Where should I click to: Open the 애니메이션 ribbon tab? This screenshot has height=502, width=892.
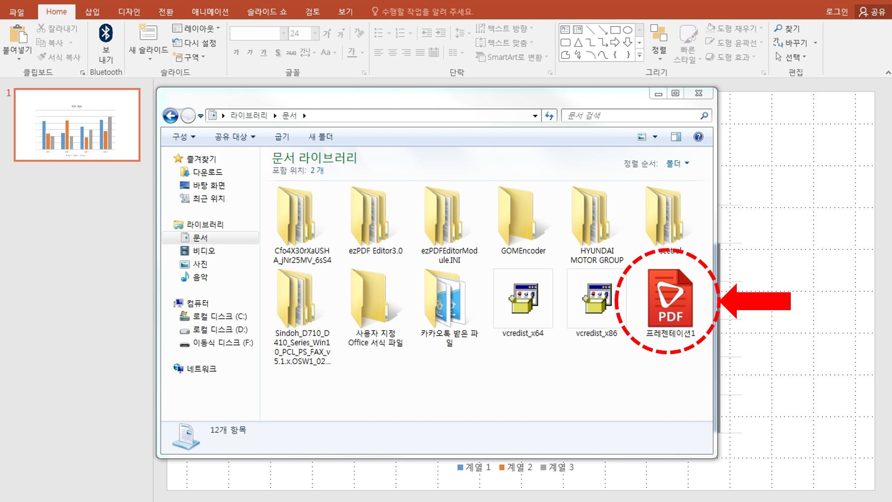pos(210,12)
